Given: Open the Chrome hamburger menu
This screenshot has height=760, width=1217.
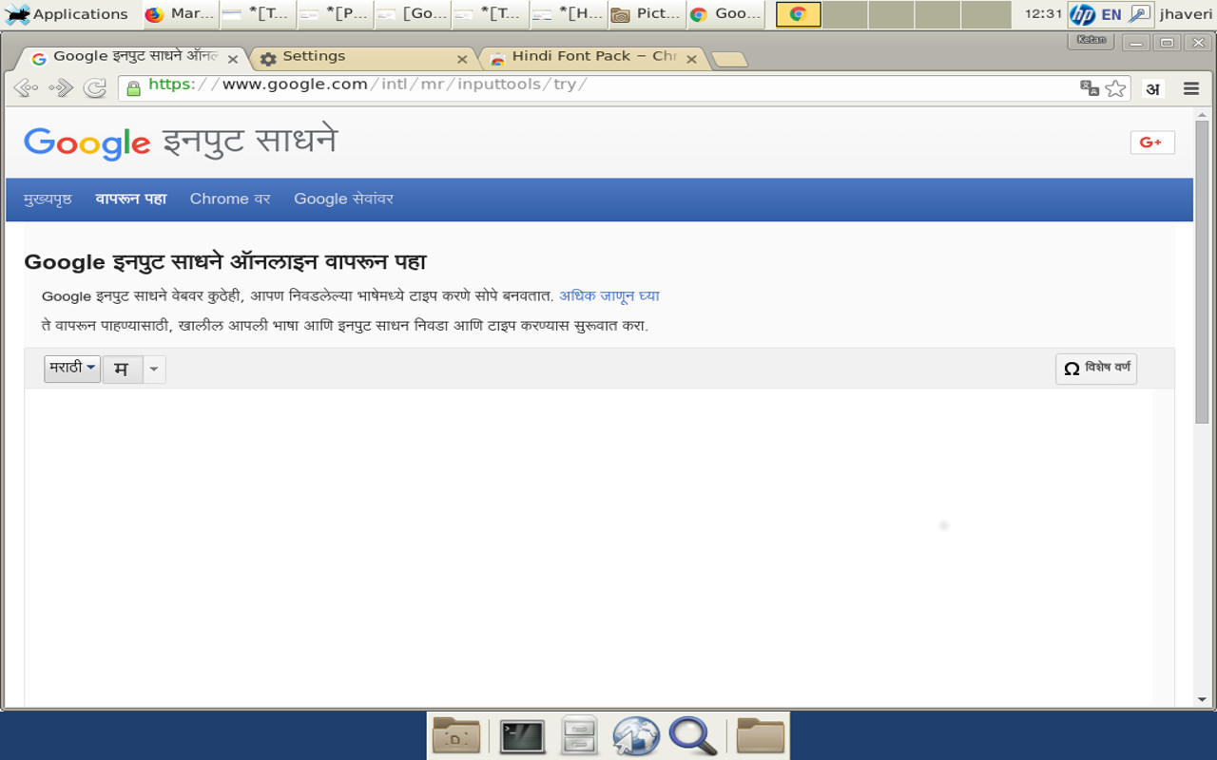Looking at the screenshot, I should click(1191, 88).
